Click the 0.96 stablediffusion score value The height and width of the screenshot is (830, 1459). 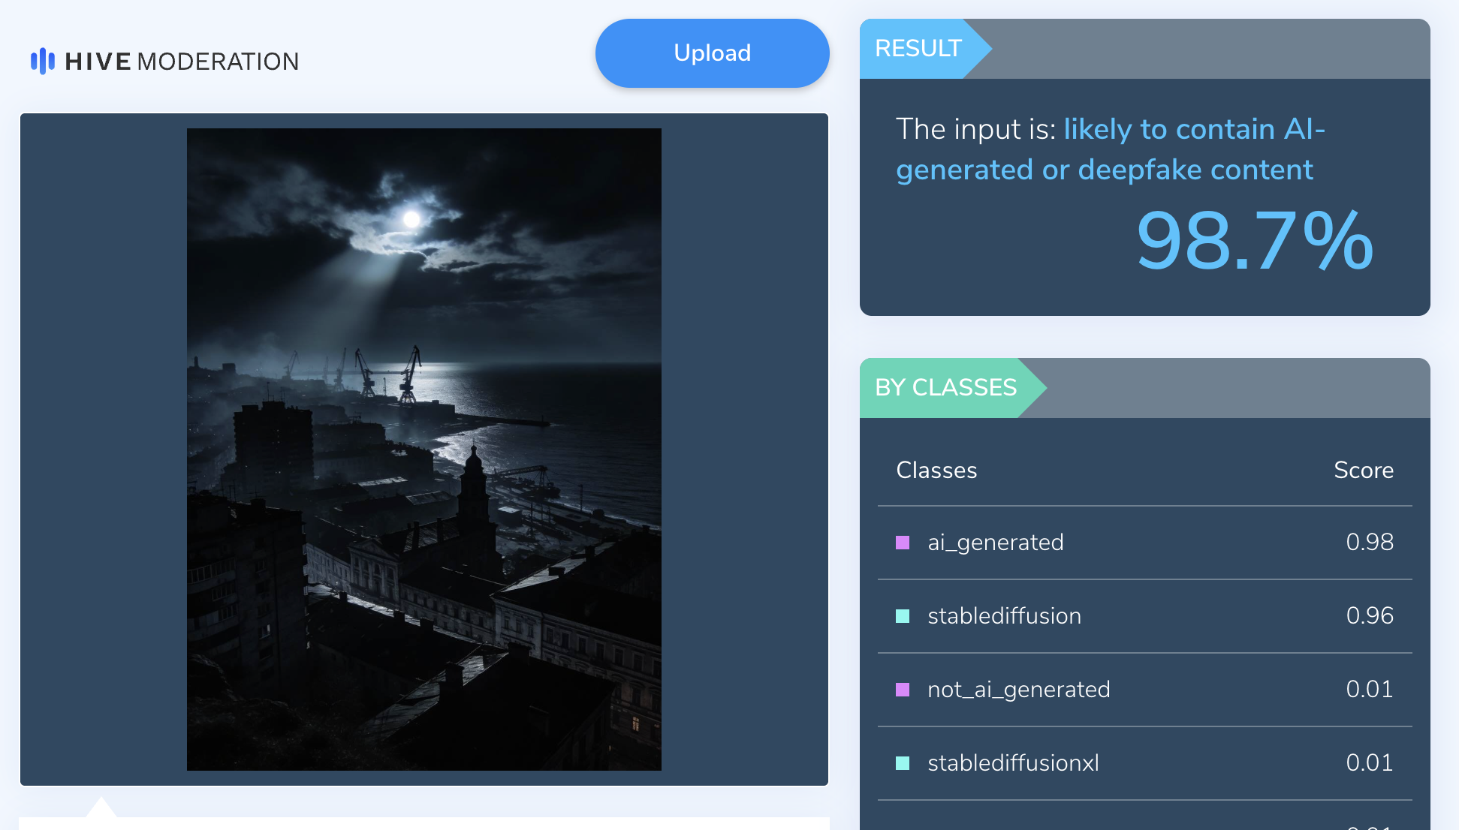[x=1369, y=616]
